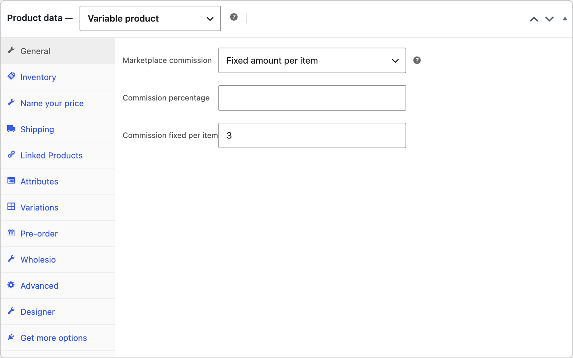Click the Pre-order calendar icon

11,233
